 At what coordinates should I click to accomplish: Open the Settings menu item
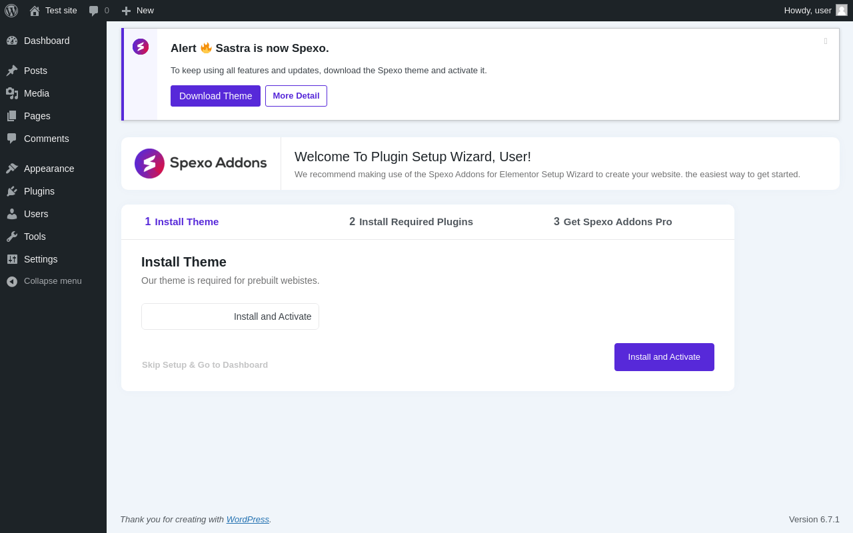pos(41,259)
